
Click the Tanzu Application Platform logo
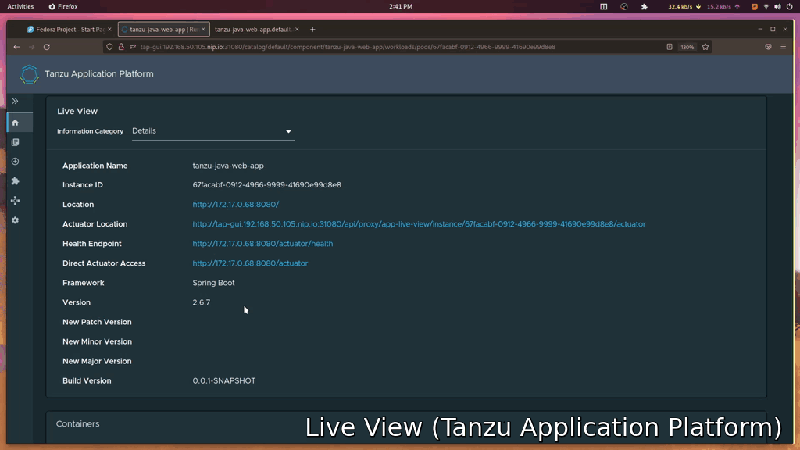[x=29, y=74]
